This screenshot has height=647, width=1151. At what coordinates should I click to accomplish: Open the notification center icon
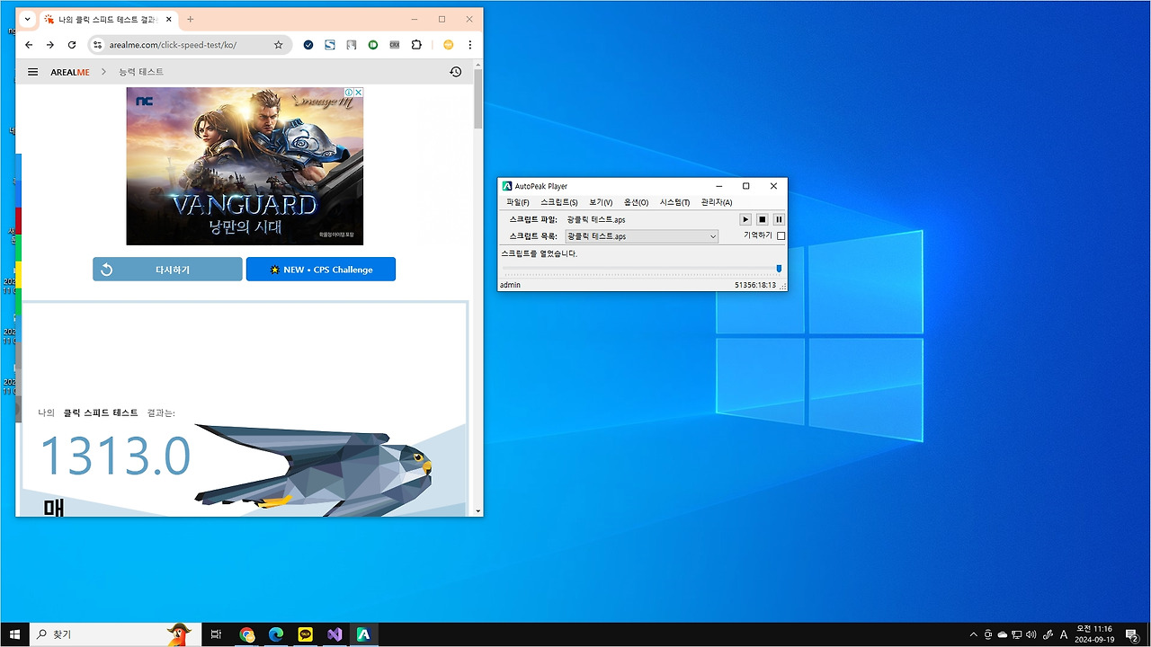[1132, 634]
